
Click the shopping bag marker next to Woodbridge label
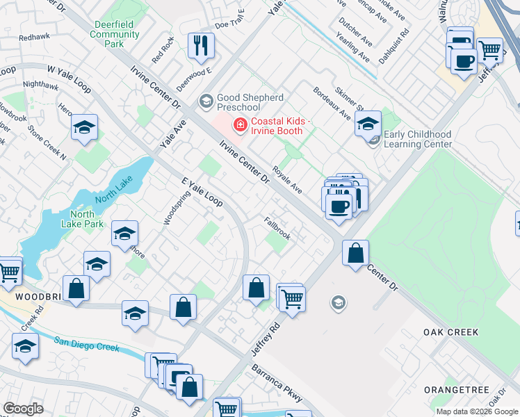[76, 289]
